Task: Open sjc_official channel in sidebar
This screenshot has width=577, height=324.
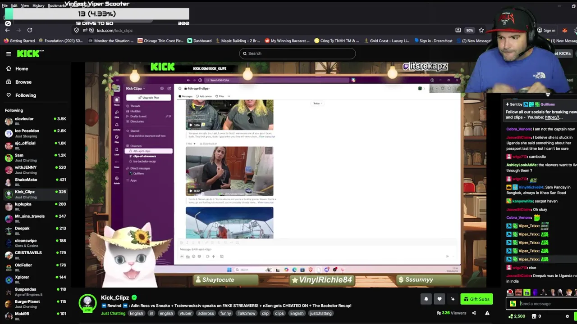Action: point(35,145)
